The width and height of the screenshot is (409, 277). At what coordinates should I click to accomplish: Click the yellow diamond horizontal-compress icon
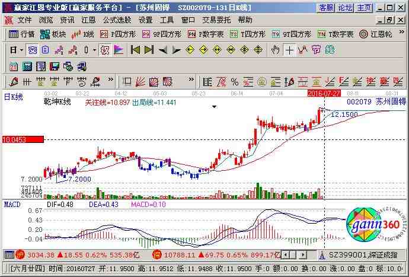tap(231, 50)
